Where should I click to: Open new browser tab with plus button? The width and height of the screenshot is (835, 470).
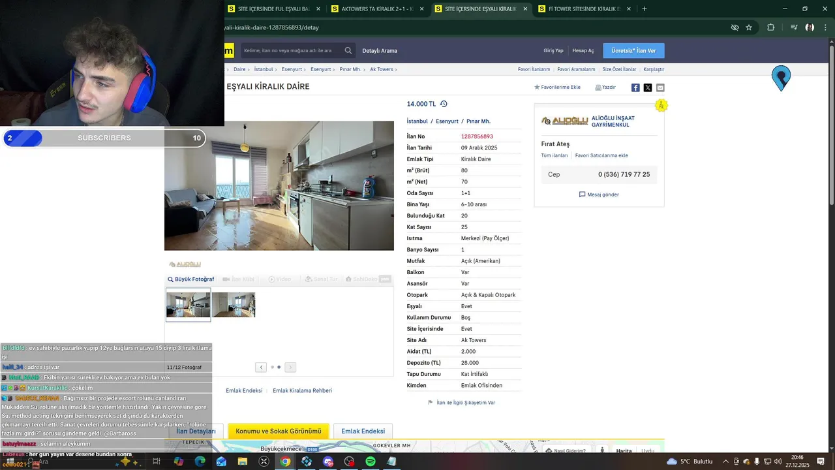coord(645,8)
